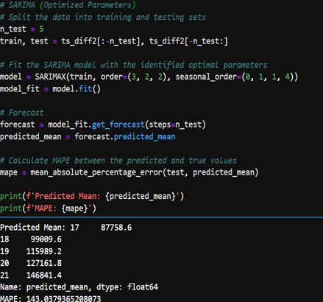The image size is (323, 302).
Task: Click 'predicted_mean = forecast.predicted_mean' line
Action: 88,136
